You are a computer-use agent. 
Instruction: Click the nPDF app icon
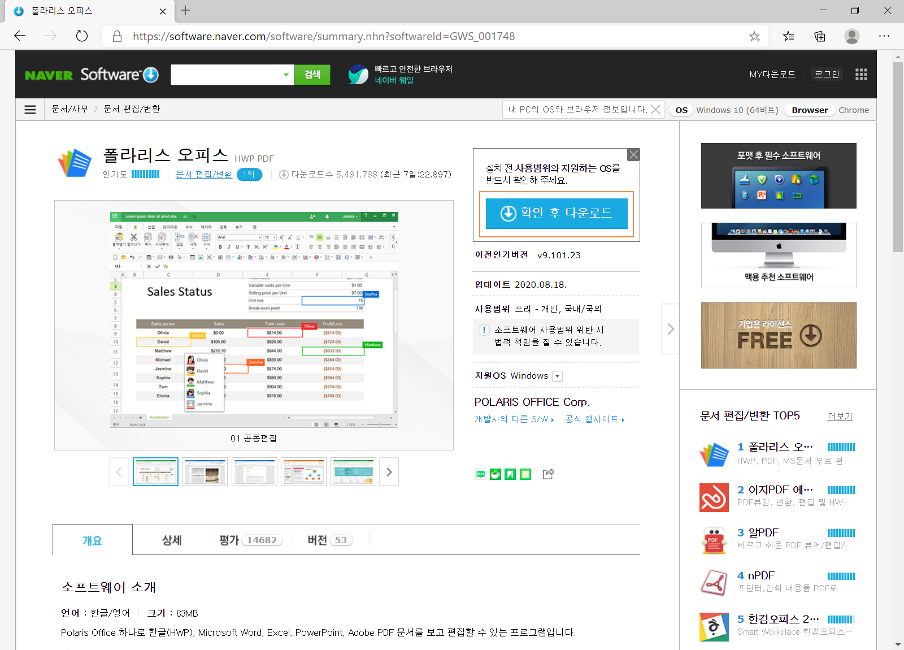click(714, 583)
